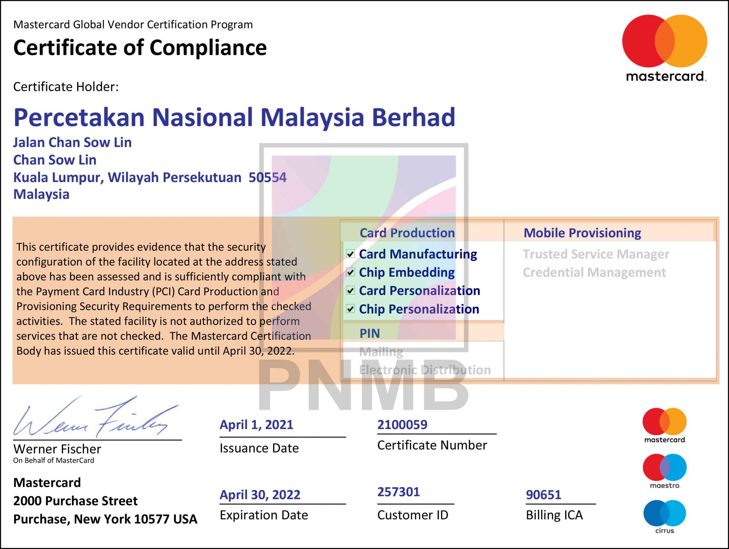Toggle the Card Manufacturing checkbox
729x549 pixels.
point(350,254)
